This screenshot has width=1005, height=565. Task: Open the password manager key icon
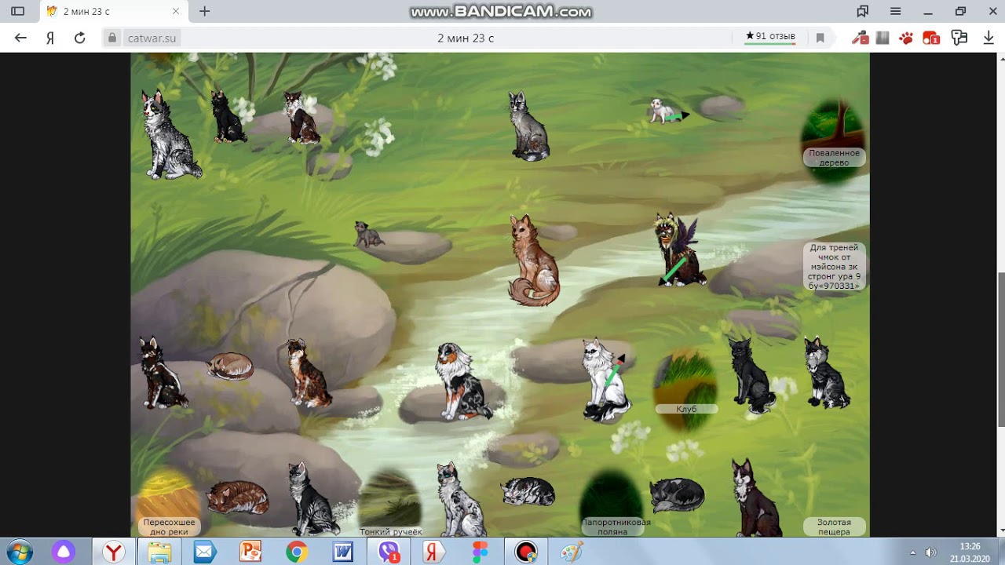coord(959,38)
